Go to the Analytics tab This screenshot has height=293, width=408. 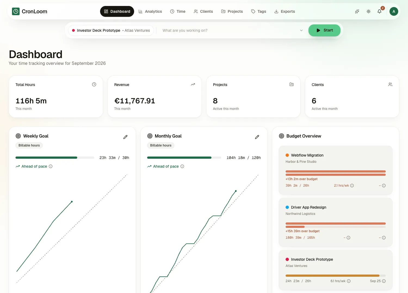(150, 11)
